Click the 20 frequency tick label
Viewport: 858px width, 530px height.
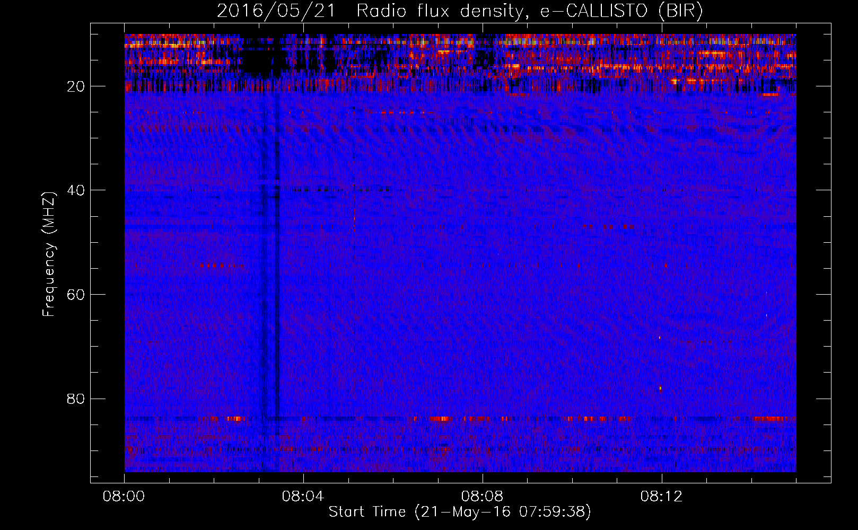tap(76, 86)
